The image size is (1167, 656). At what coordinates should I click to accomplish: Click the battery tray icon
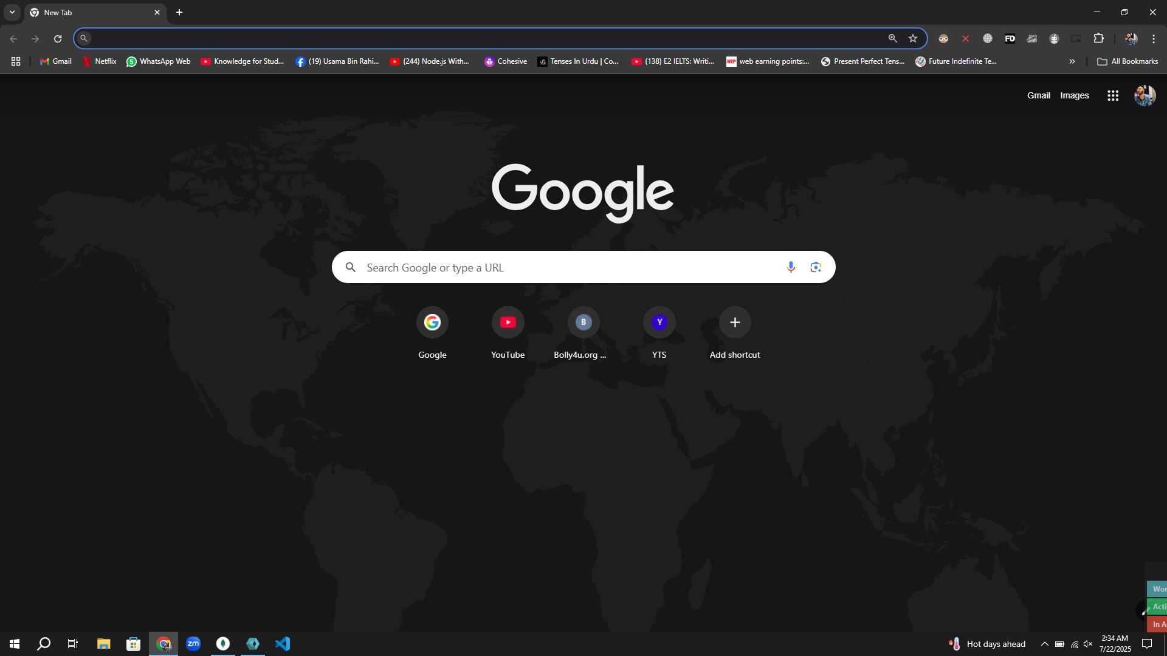[1059, 644]
